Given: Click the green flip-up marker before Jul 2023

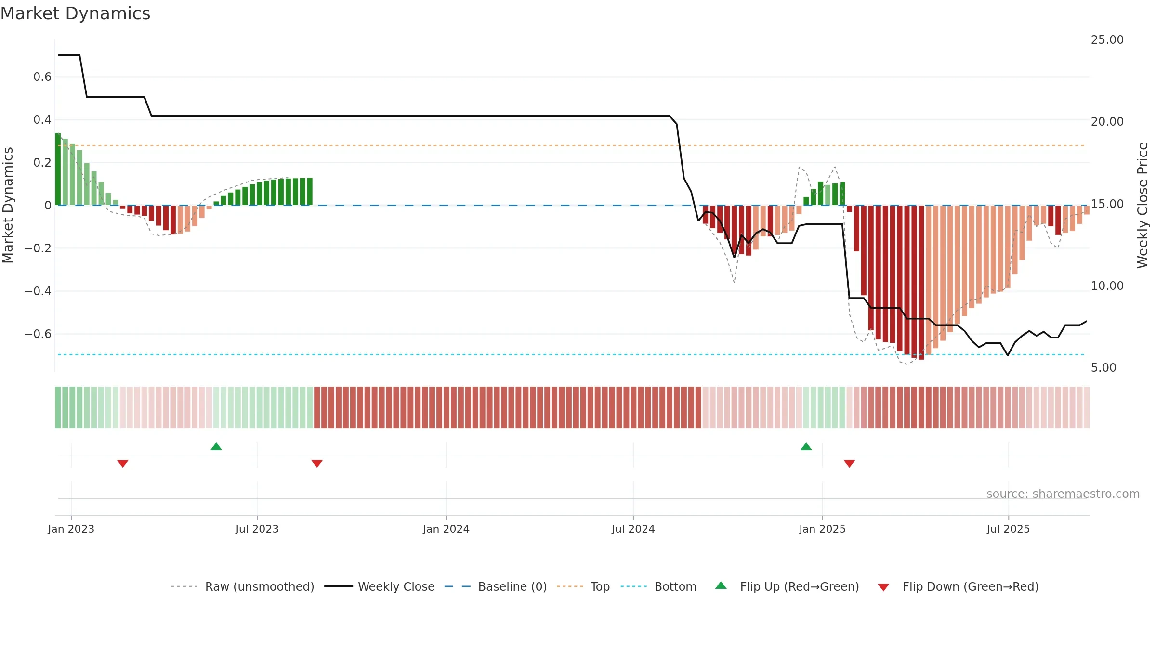Looking at the screenshot, I should [216, 446].
